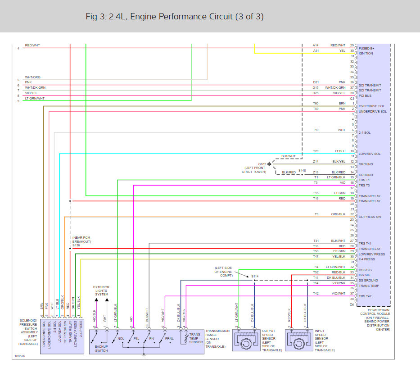Click the 'T60' circuit code
Viewport: 420px width, 368px height.
coord(316,104)
